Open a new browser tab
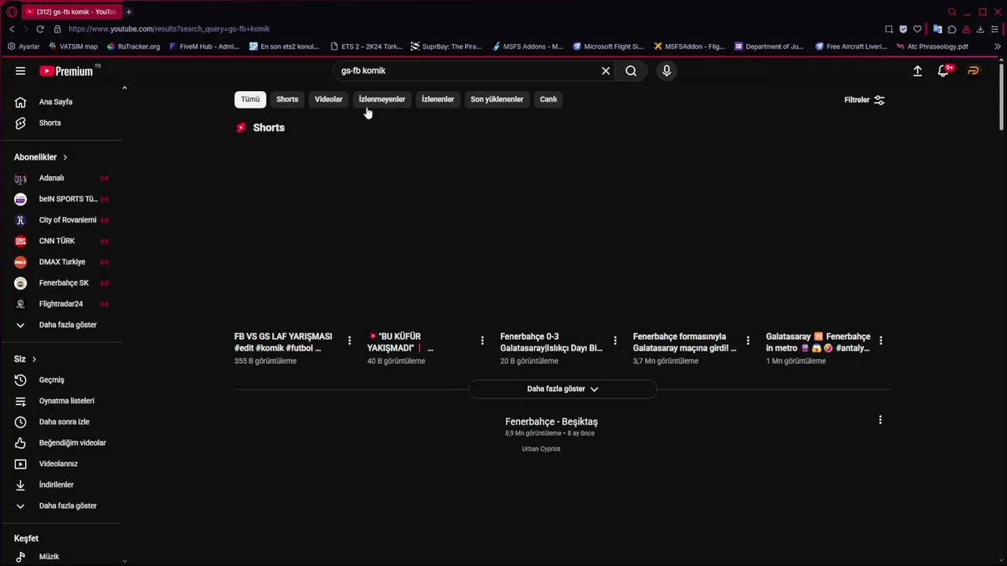Screen dimensions: 1007x566 click(129, 12)
